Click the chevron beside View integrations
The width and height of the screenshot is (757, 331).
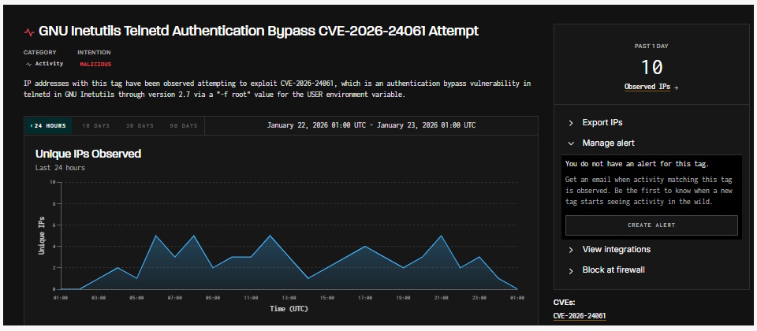click(571, 250)
